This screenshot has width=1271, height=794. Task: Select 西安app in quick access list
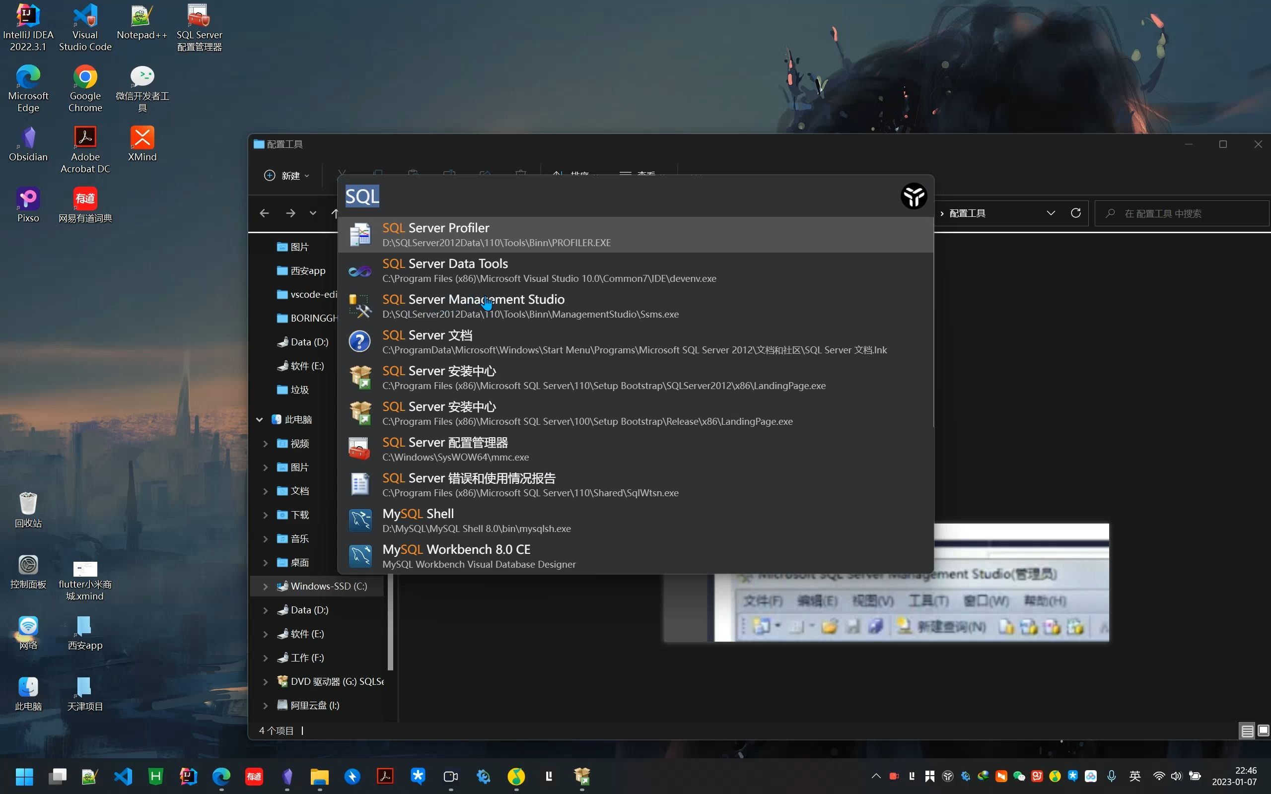tap(301, 271)
